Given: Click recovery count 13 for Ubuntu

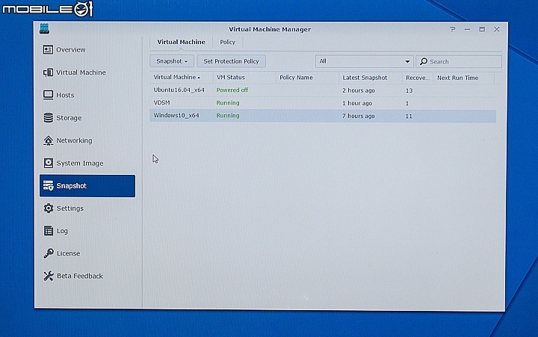Looking at the screenshot, I should (x=409, y=90).
